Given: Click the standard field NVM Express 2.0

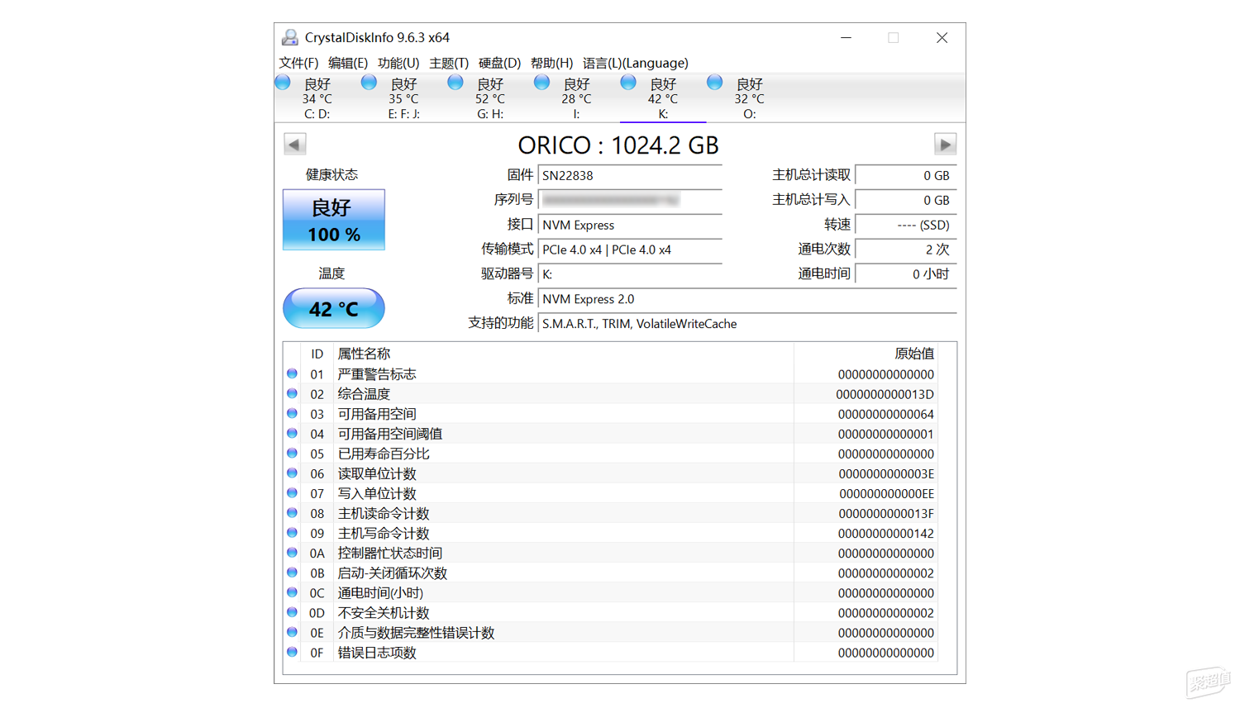Looking at the screenshot, I should click(x=747, y=299).
